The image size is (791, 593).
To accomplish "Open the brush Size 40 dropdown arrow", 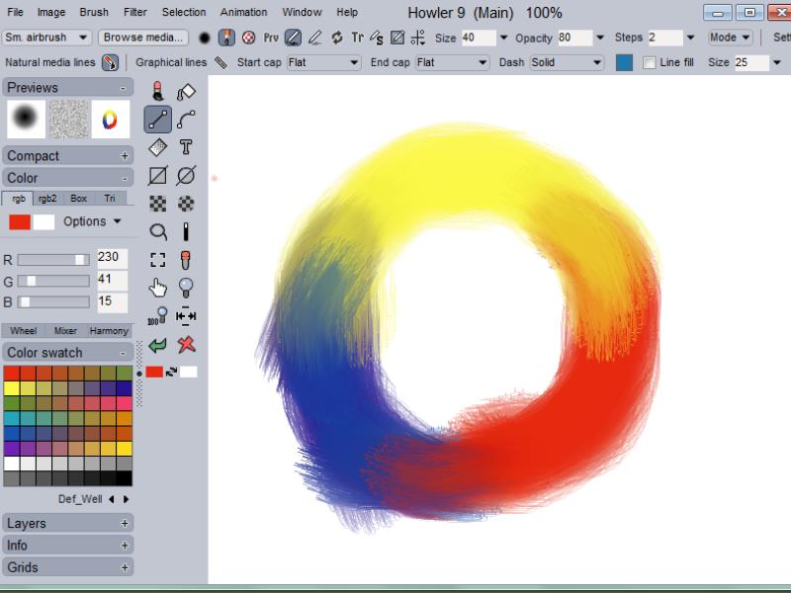I will coord(503,38).
